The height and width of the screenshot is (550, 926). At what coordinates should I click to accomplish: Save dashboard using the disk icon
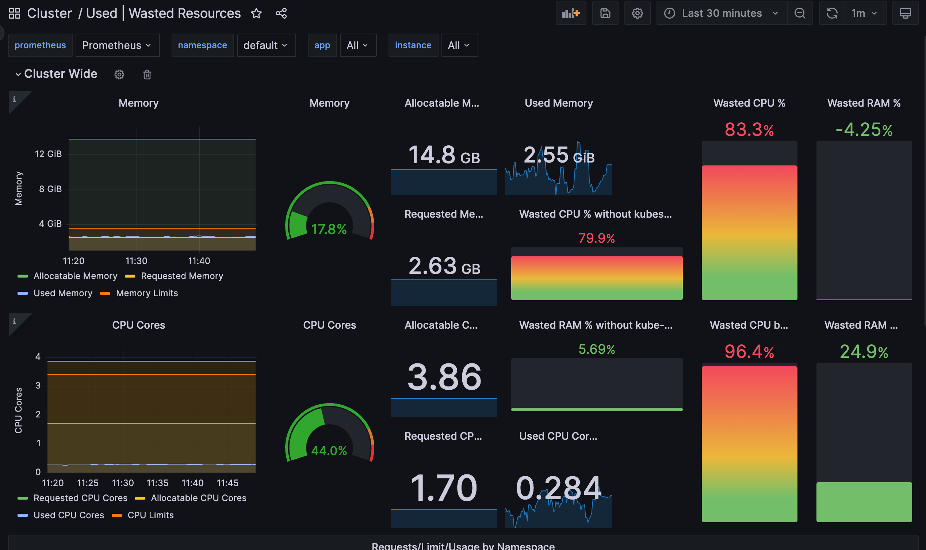click(x=605, y=14)
